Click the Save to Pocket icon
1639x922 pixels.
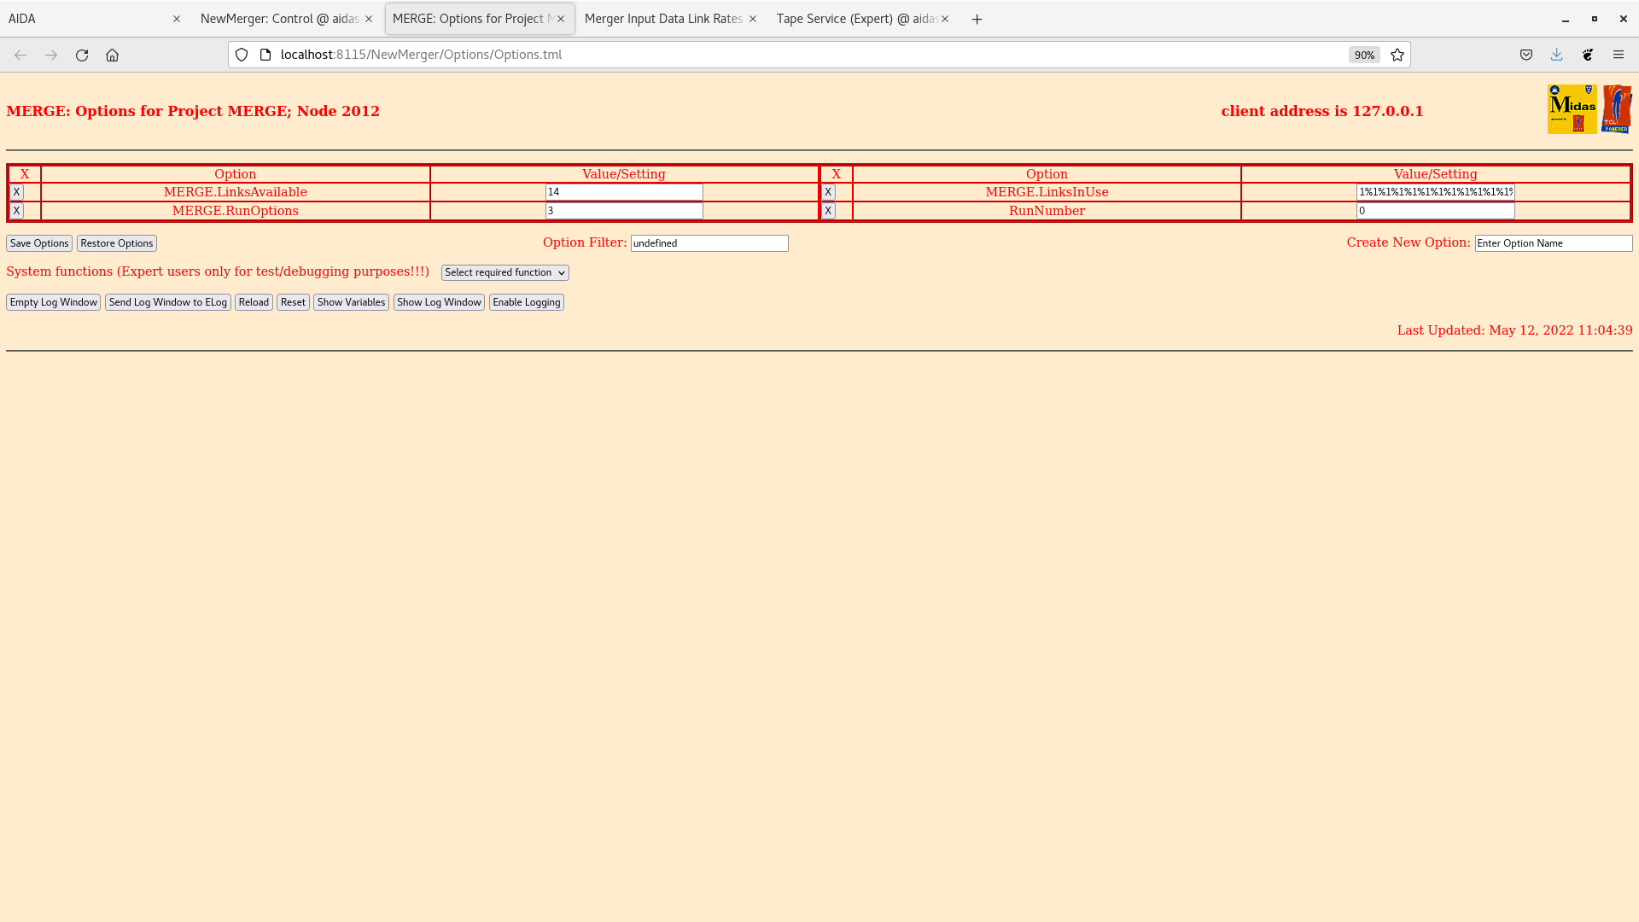click(1526, 55)
